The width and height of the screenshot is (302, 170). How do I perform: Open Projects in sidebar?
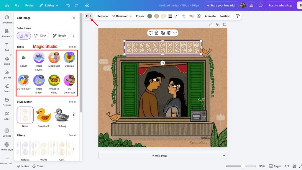click(x=7, y=102)
